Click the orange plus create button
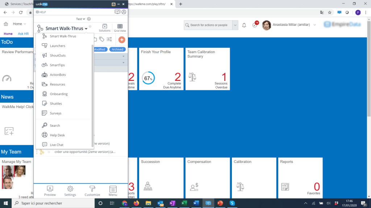Image resolution: width=371 pixels, height=208 pixels. (x=122, y=40)
